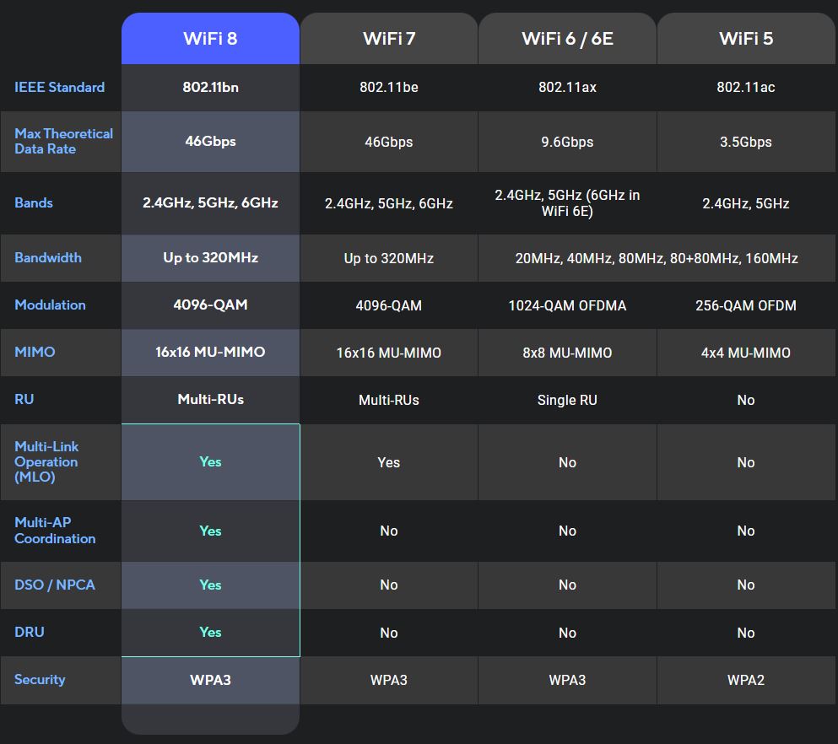Screen dimensions: 838x744
Task: Select the WiFi 8 column header
Action: click(209, 37)
